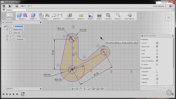Toggle Origin visibility light bulb

(10, 36)
